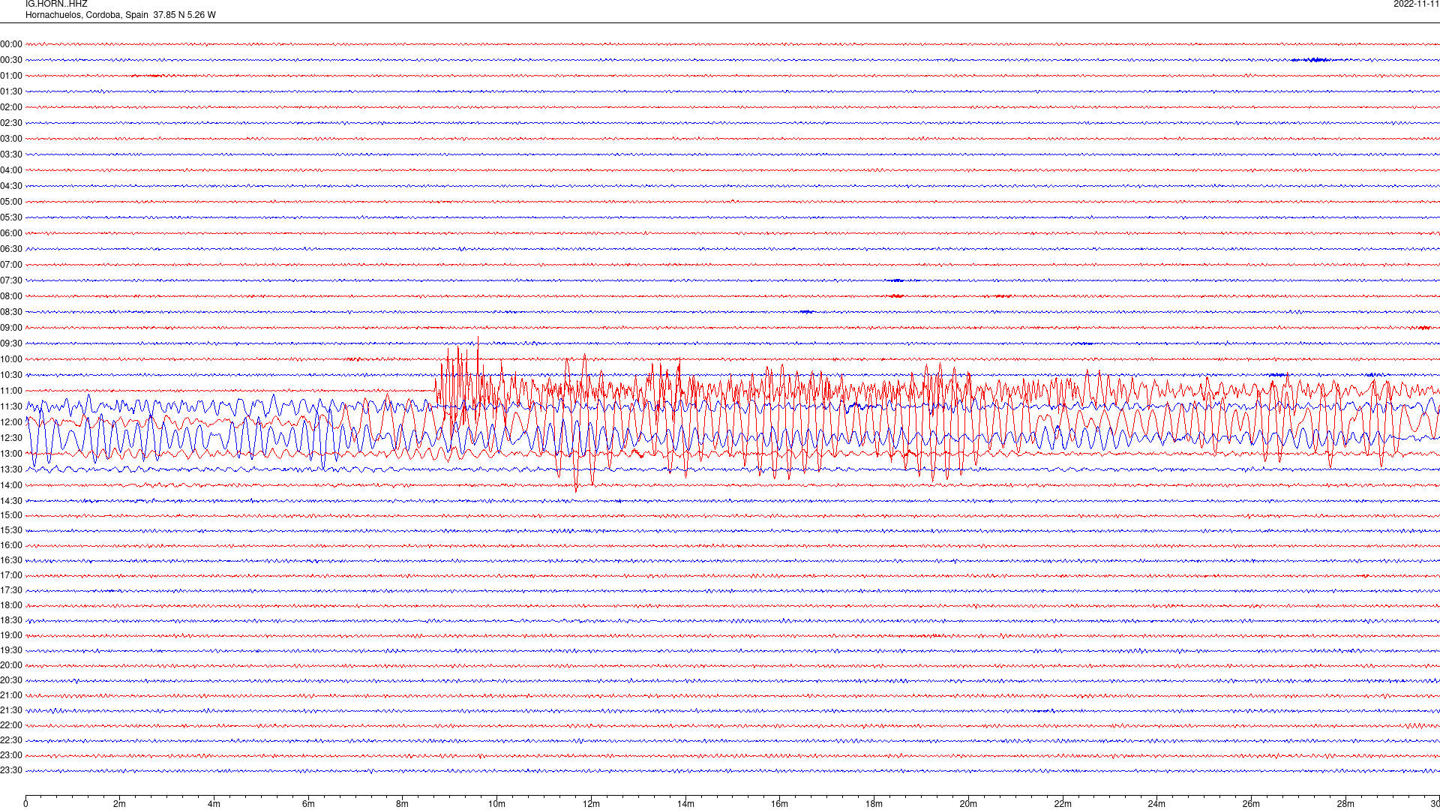1440x810 pixels.
Task: Select the 11:00 trace time label
Action: pyautogui.click(x=11, y=391)
